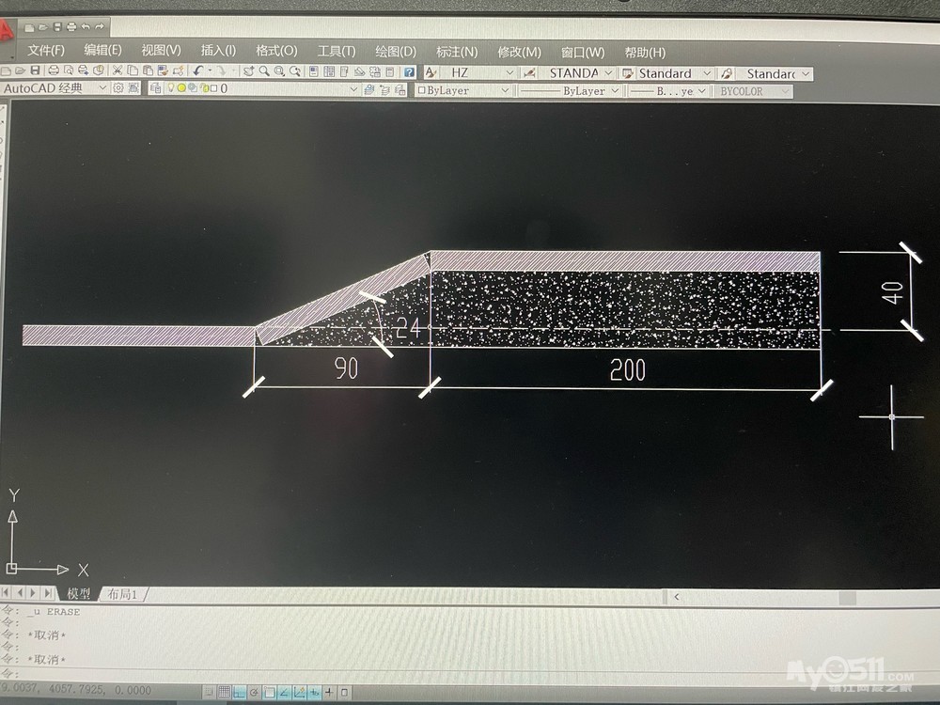Click the Print icon in the toolbar
Screen dimensions: 940x705
click(54, 71)
